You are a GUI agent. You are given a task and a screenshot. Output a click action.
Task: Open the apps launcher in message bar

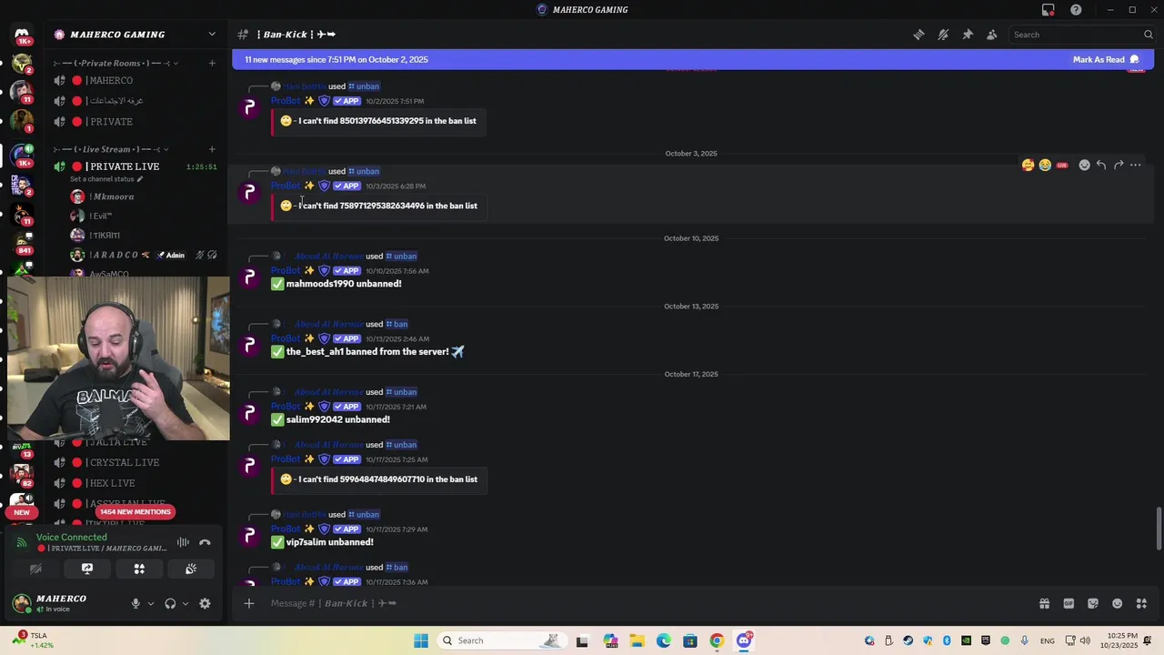[x=1142, y=603]
